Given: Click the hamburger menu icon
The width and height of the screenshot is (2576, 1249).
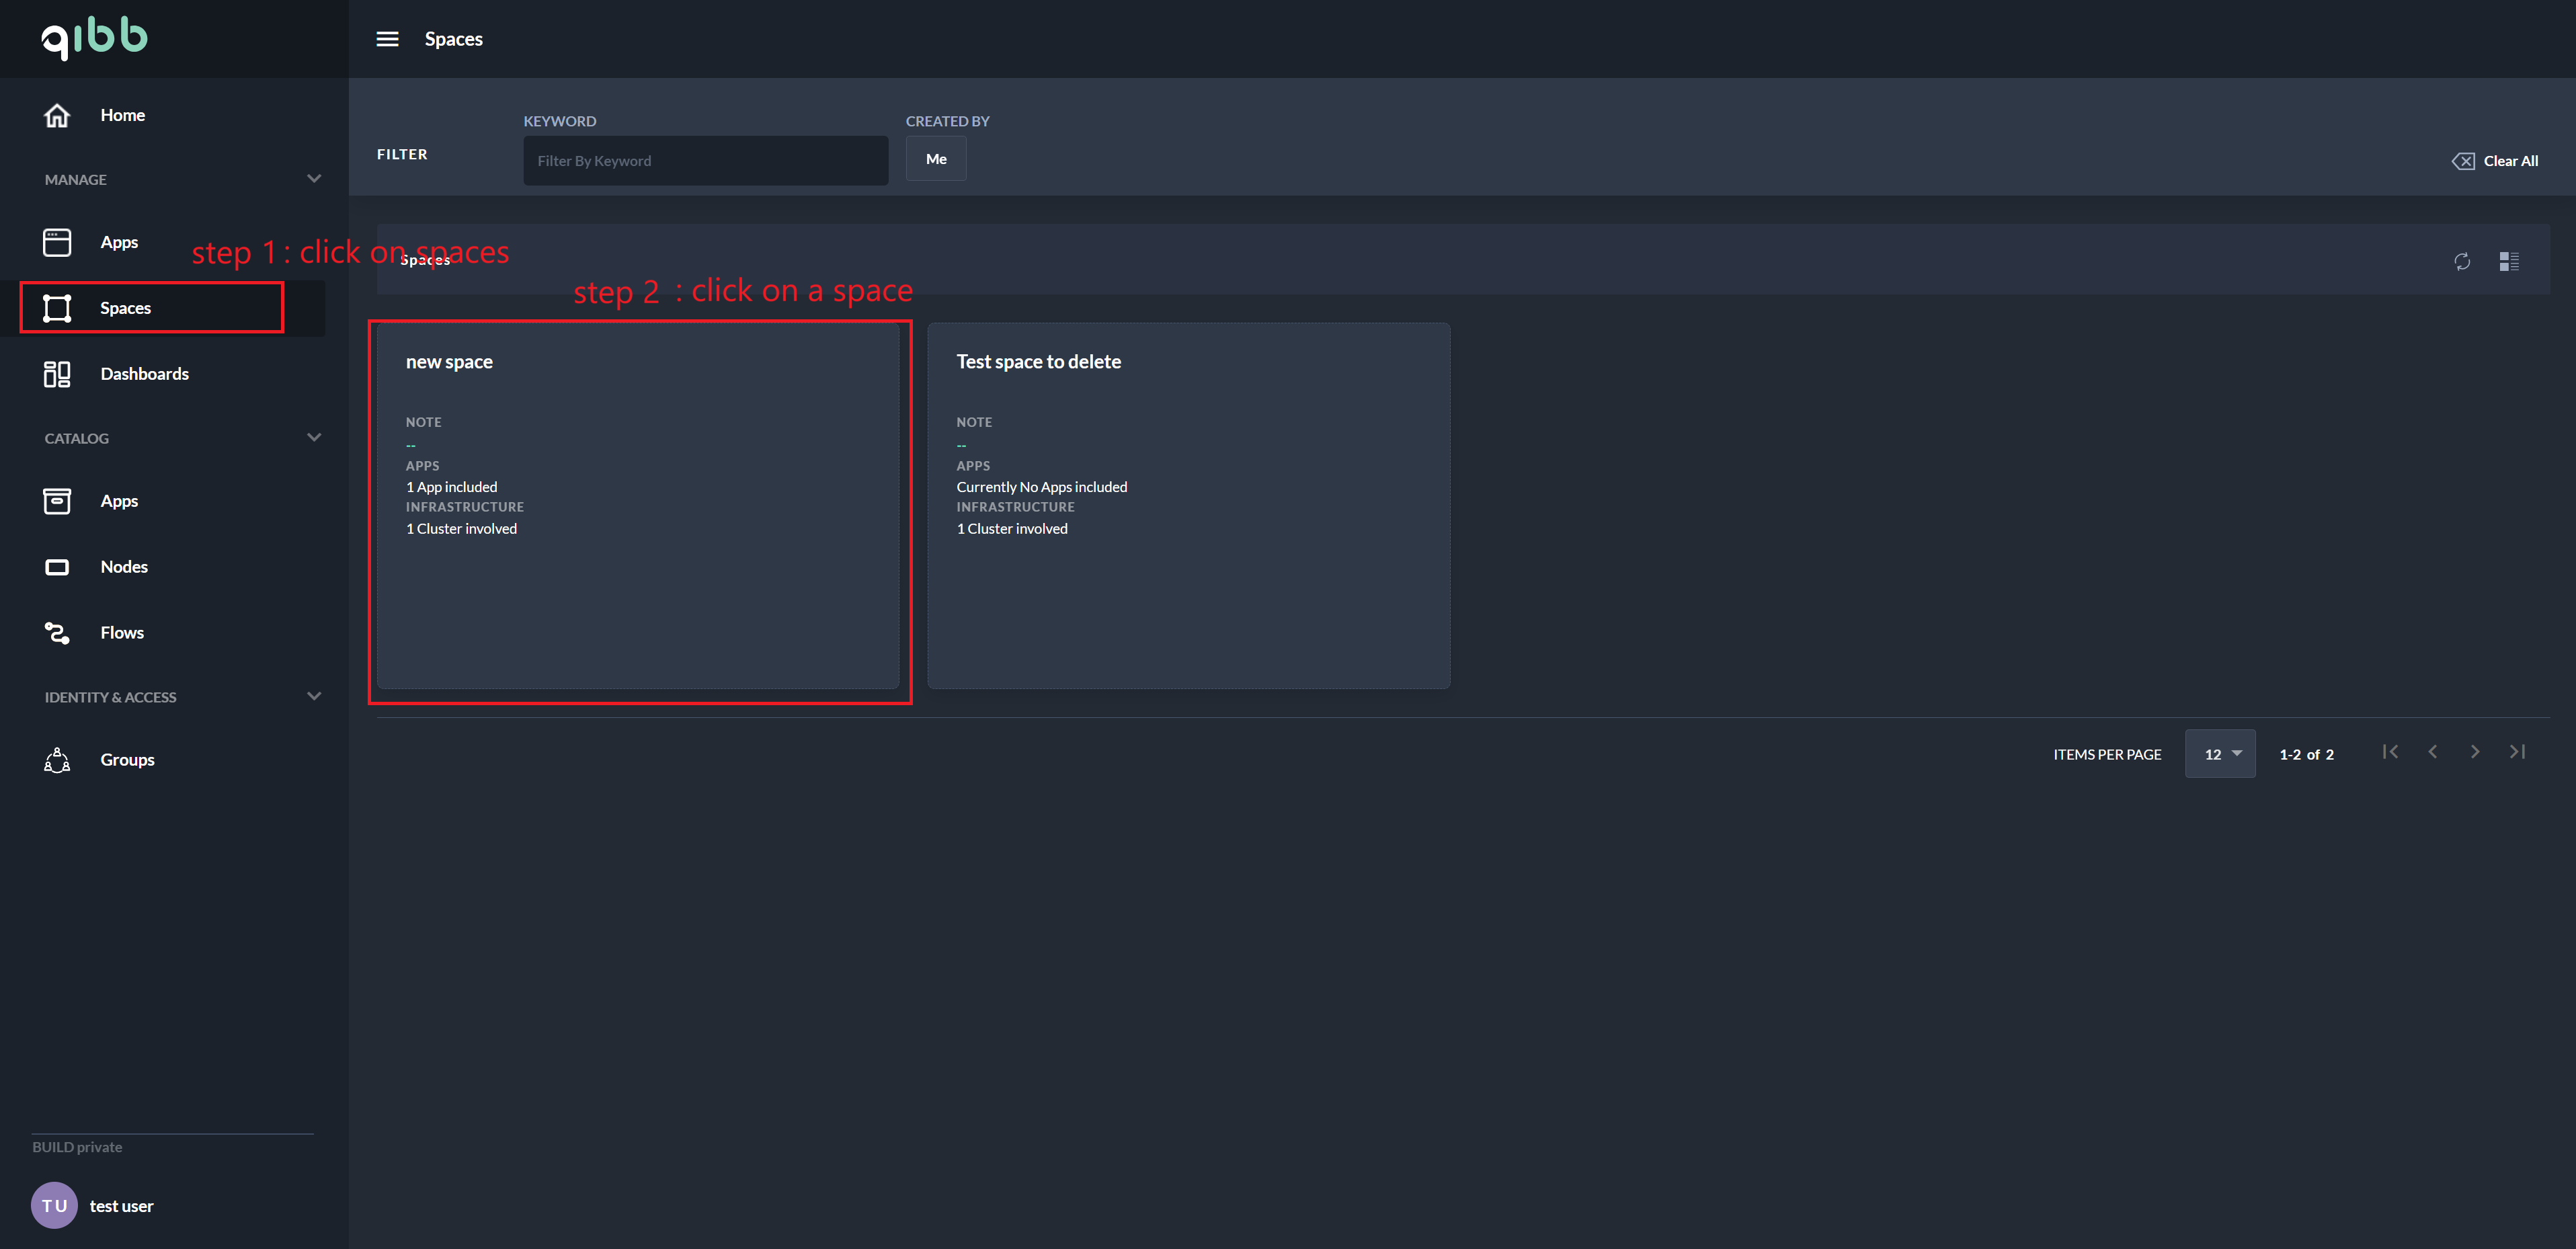Looking at the screenshot, I should [387, 39].
